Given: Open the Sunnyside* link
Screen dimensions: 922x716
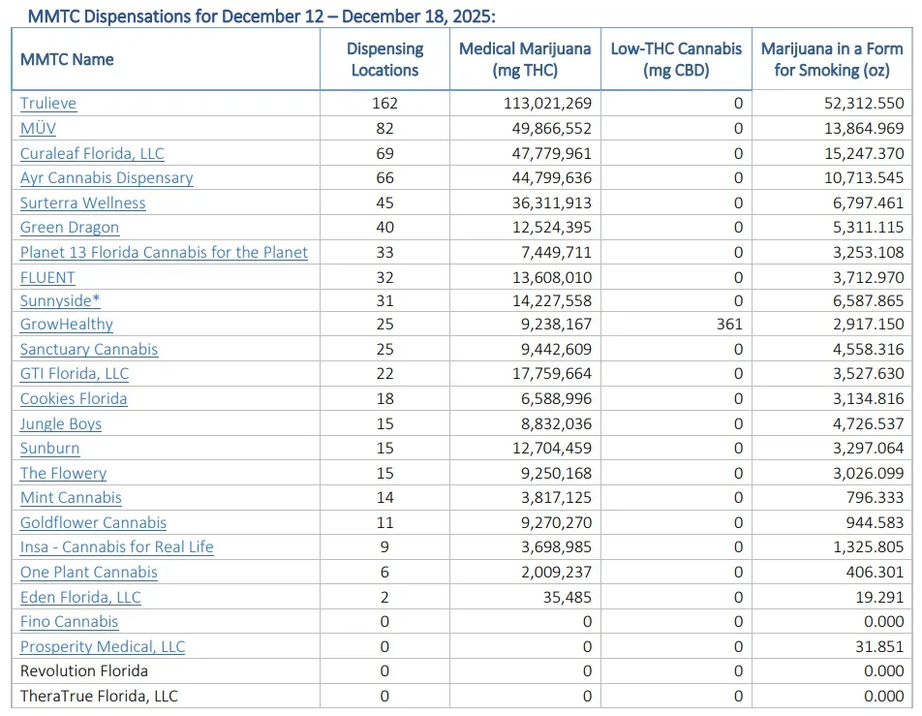Looking at the screenshot, I should coord(60,300).
